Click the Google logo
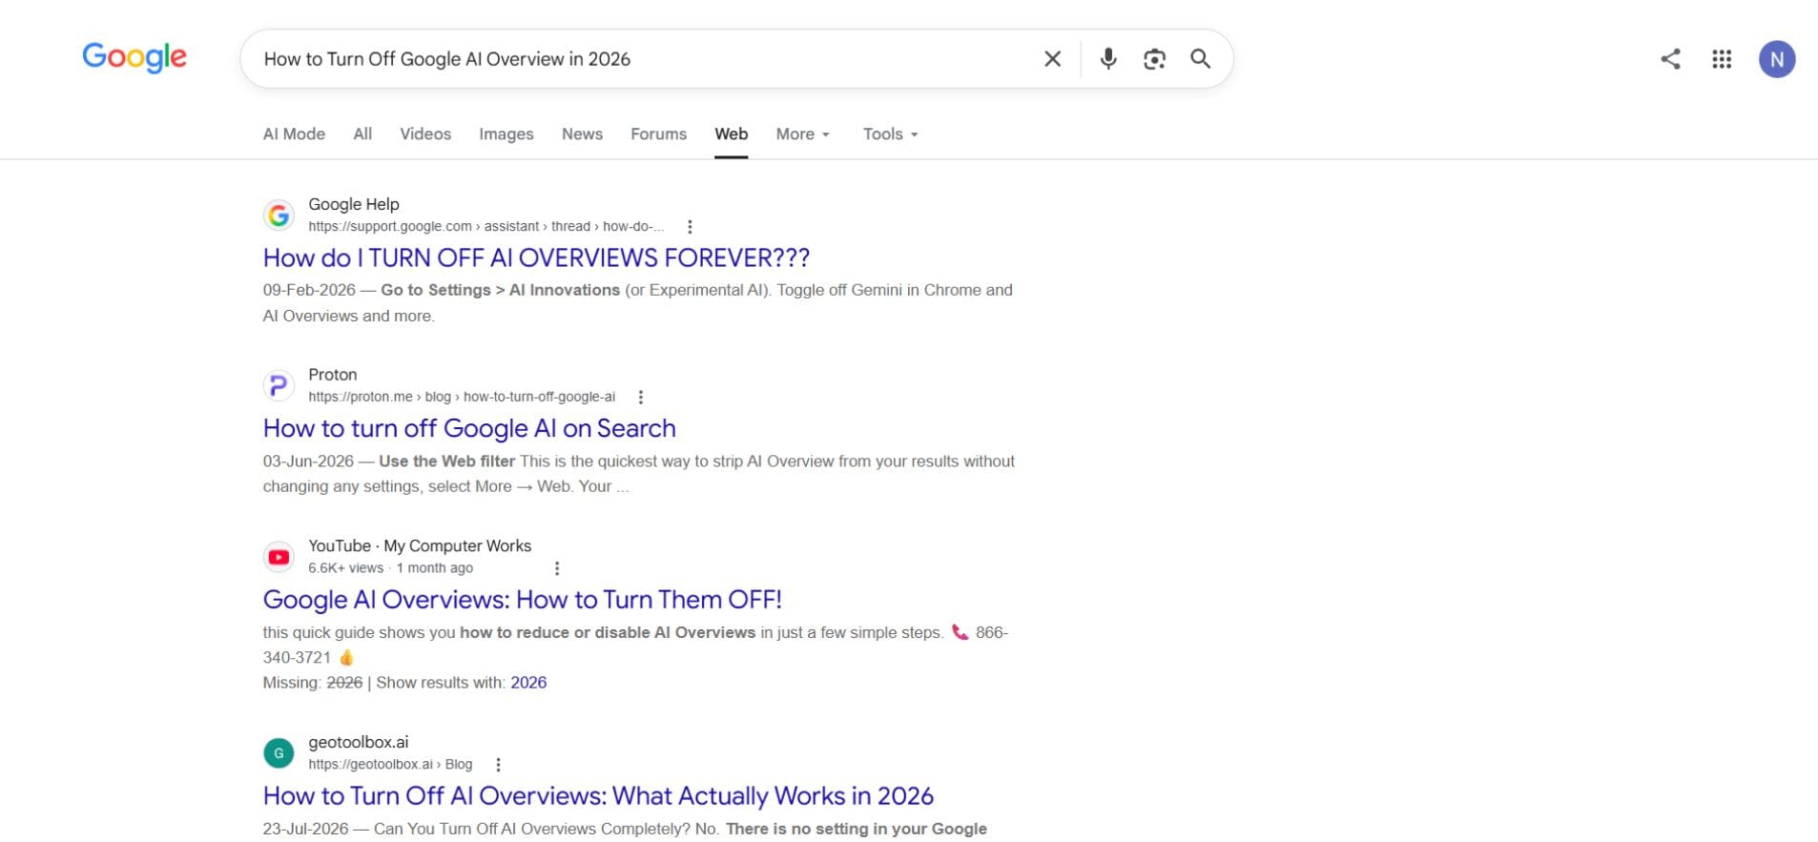 (134, 57)
